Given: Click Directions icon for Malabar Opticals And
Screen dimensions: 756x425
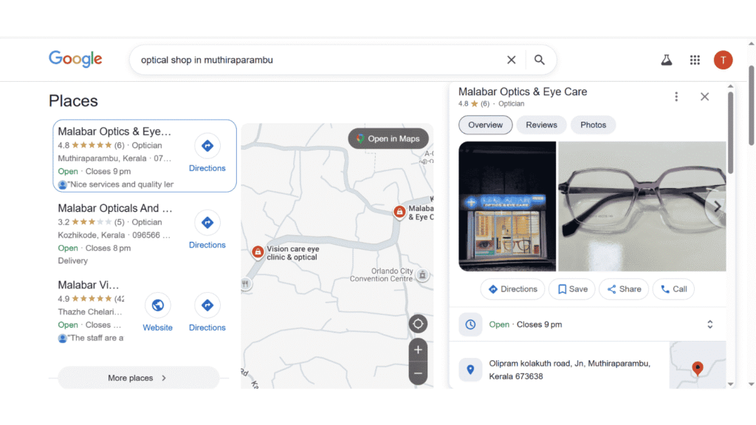Looking at the screenshot, I should click(207, 222).
